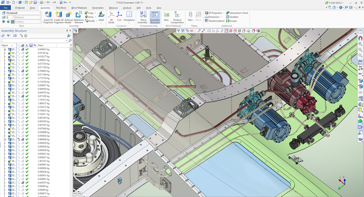Toggle the BOM inclusion icon in the 5.715734 kg row
This screenshot has width=364, height=197.
click(x=23, y=78)
